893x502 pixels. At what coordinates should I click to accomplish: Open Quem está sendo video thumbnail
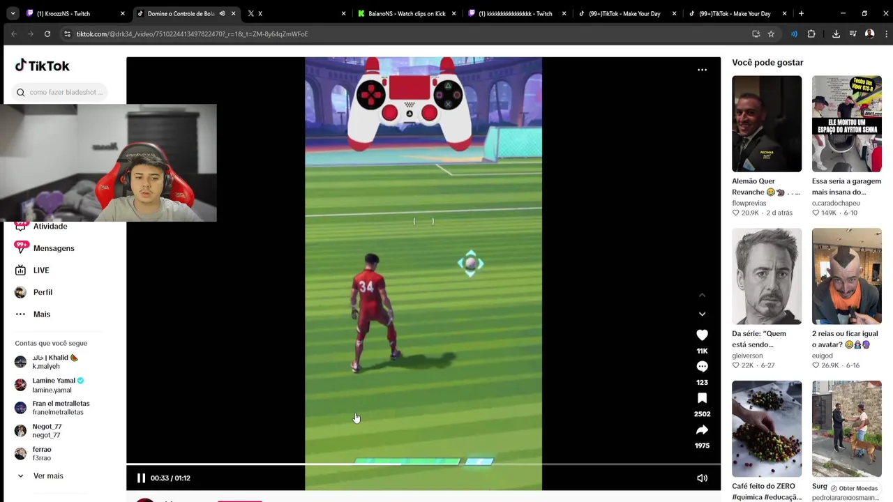click(x=767, y=276)
